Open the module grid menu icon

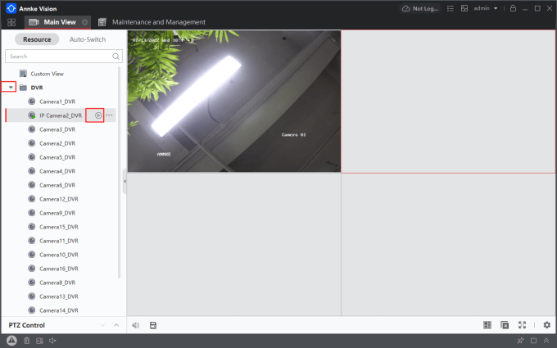tap(11, 21)
